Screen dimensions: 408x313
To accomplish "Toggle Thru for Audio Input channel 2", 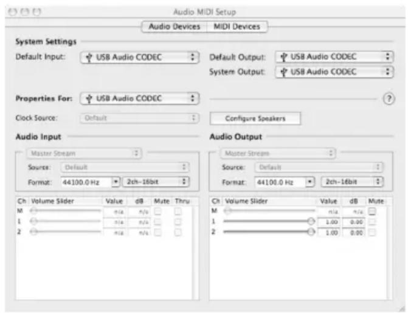I will pos(178,232).
